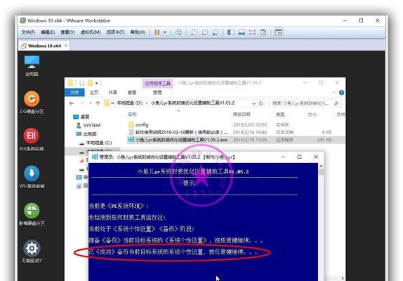
Task: Switch to the 查看 ribbon tab
Action: (132, 93)
